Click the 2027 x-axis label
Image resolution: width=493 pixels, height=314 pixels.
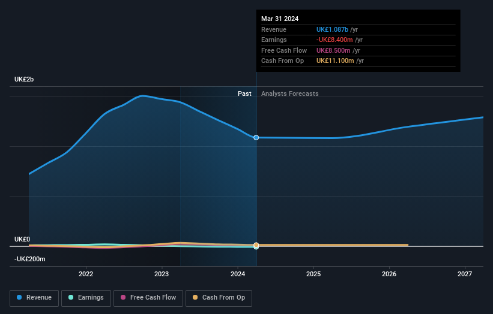tap(465, 274)
